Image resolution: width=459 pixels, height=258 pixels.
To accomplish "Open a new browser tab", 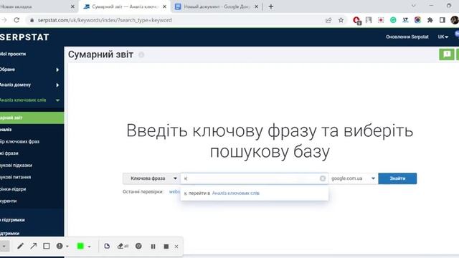I will tap(271, 6).
